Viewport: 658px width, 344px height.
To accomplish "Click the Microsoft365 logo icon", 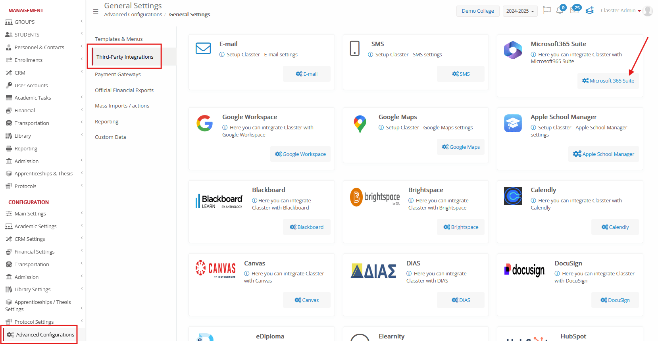I will pos(513,50).
